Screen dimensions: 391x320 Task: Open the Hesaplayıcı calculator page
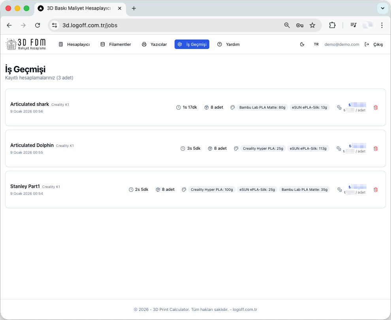[x=74, y=45]
